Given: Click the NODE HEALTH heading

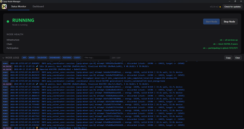Looking at the screenshot, I should 15,34.
